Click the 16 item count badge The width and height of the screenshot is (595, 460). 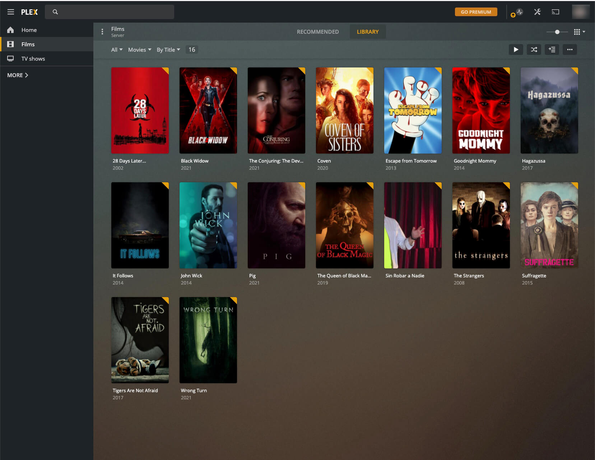pyautogui.click(x=192, y=50)
